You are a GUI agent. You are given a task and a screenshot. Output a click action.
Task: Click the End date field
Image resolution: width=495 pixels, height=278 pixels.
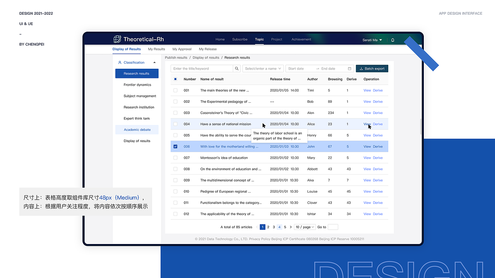[x=328, y=69]
